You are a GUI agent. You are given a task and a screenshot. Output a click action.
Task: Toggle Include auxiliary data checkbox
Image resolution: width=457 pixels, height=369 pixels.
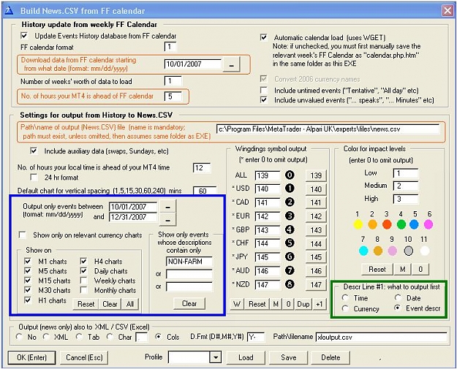pyautogui.click(x=34, y=151)
